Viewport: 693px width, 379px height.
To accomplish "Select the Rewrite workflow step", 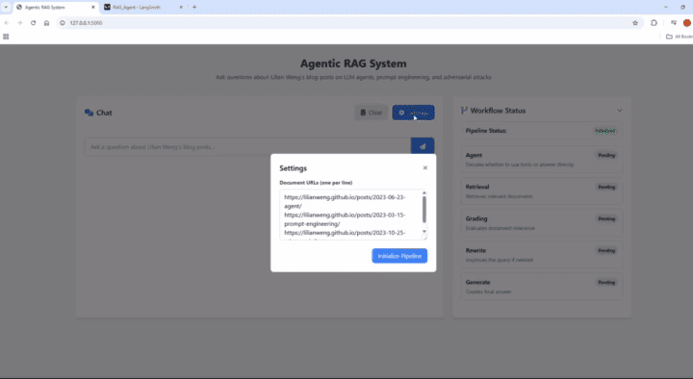I will pyautogui.click(x=542, y=255).
